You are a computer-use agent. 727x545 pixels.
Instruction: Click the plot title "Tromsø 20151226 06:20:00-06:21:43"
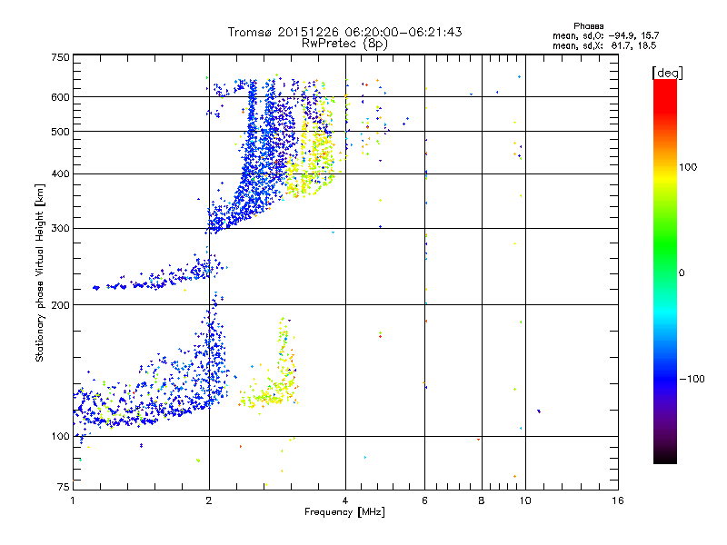344,32
